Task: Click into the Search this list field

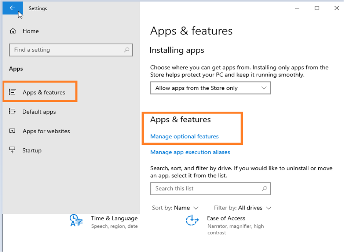Action: point(205,189)
